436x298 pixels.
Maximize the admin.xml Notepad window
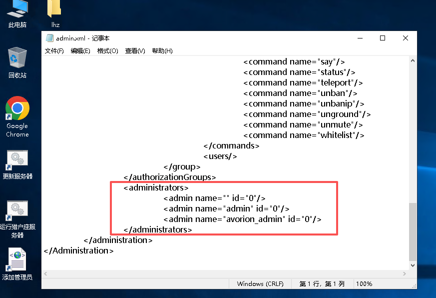(x=383, y=38)
